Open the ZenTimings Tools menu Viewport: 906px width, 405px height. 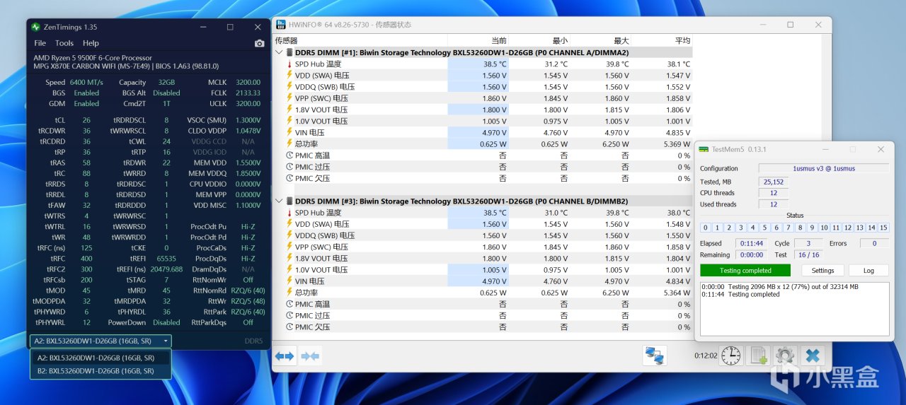pos(64,43)
